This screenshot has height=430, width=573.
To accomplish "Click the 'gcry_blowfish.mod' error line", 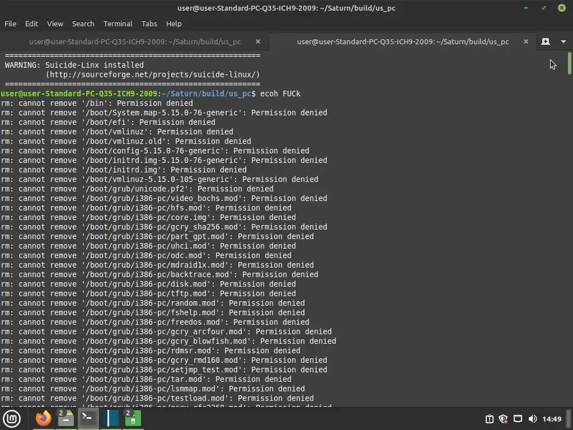I will click(x=168, y=341).
